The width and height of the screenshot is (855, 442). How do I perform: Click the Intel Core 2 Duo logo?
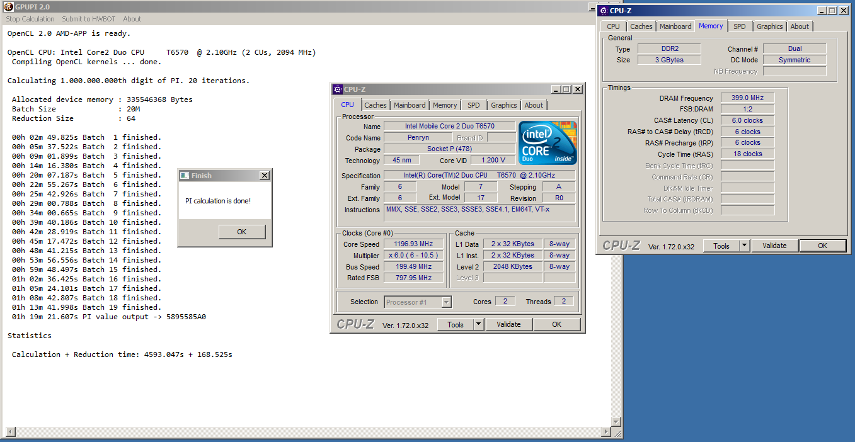tap(548, 143)
